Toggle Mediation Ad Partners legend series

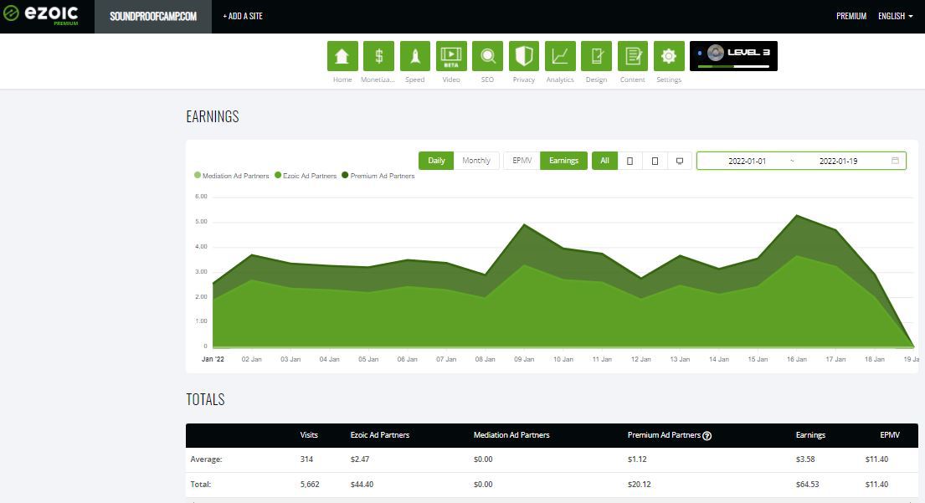coord(231,176)
